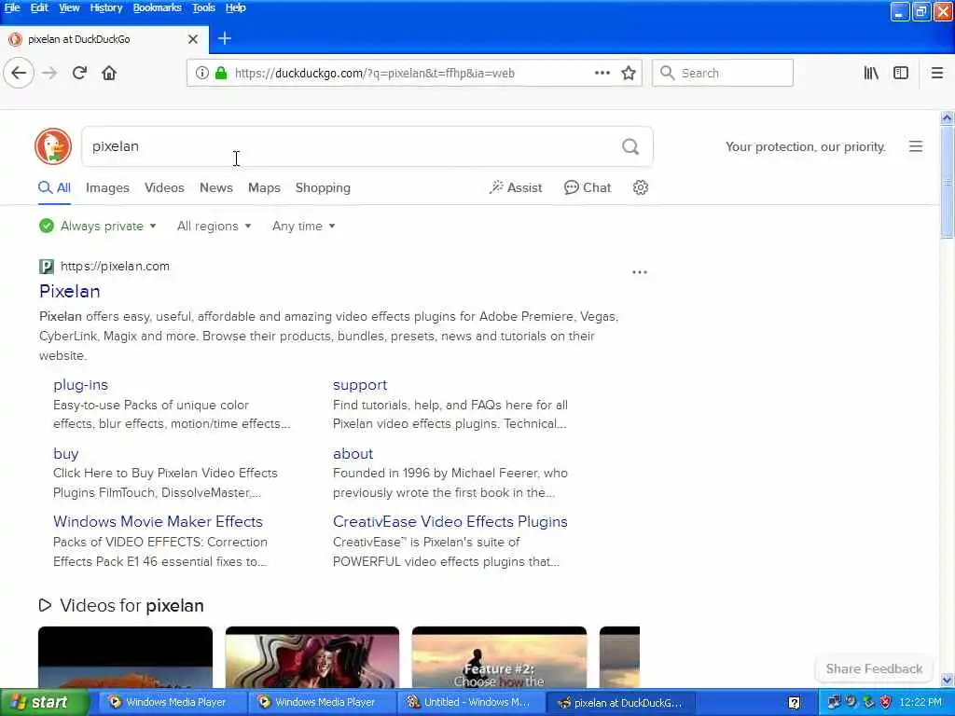The image size is (955, 716).
Task: Reload the current page
Action: pyautogui.click(x=79, y=73)
